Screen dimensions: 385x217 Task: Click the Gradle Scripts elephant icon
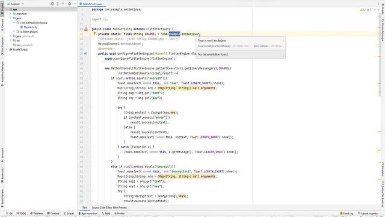(x=11, y=49)
